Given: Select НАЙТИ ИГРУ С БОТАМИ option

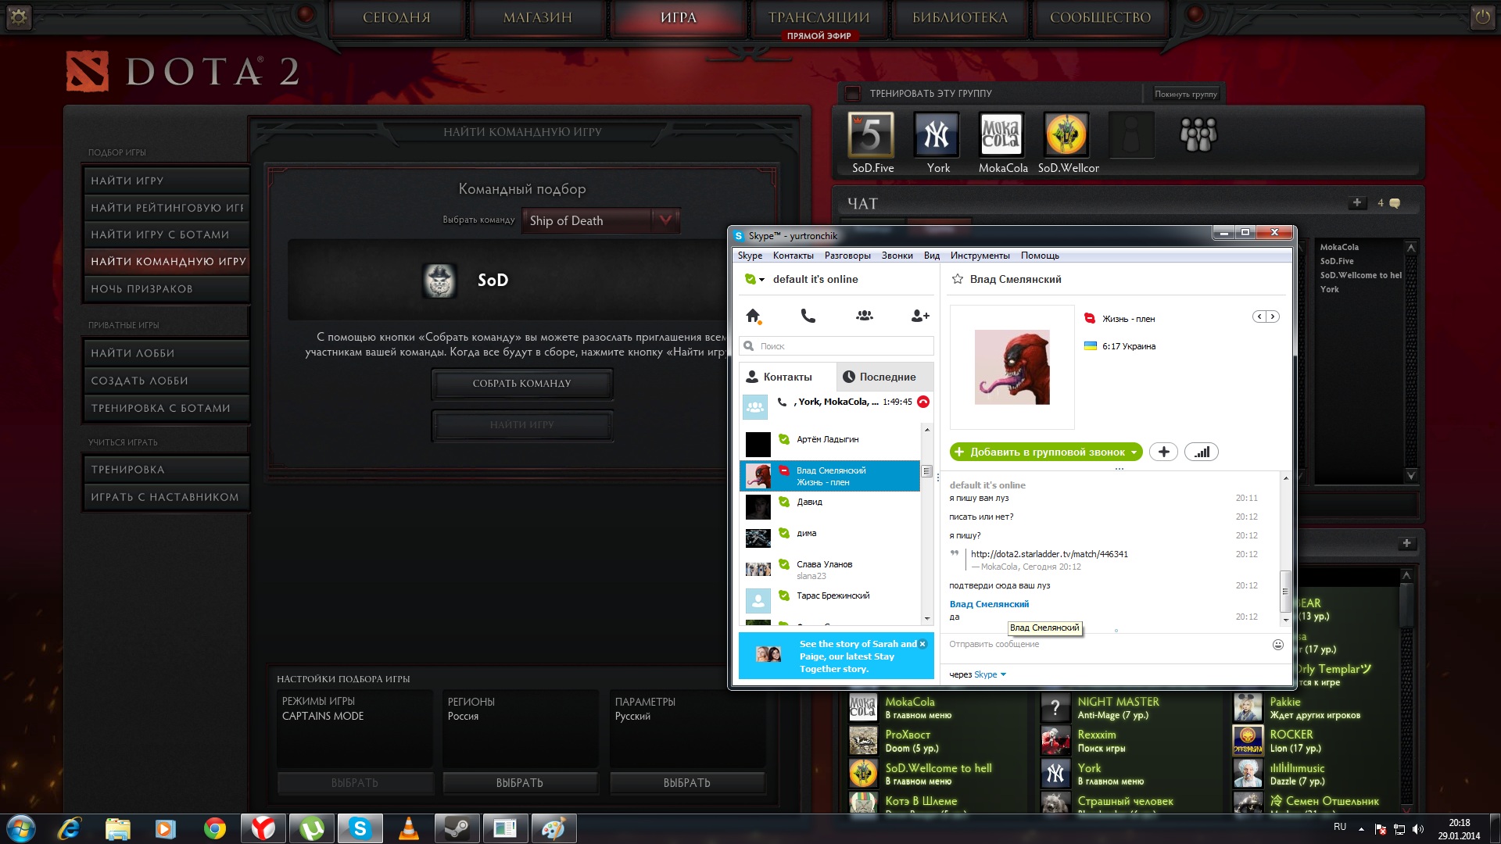Looking at the screenshot, I should (x=166, y=234).
